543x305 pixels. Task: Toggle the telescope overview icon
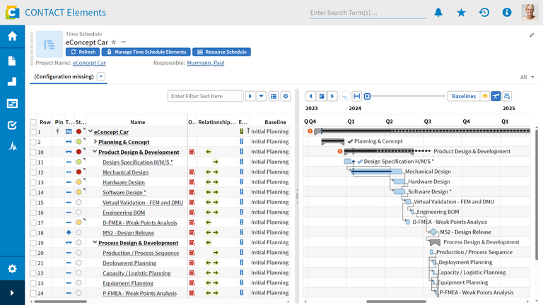coord(496,96)
